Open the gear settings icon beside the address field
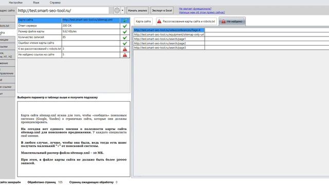Screen dimensions: 329x185 click(x=117, y=10)
